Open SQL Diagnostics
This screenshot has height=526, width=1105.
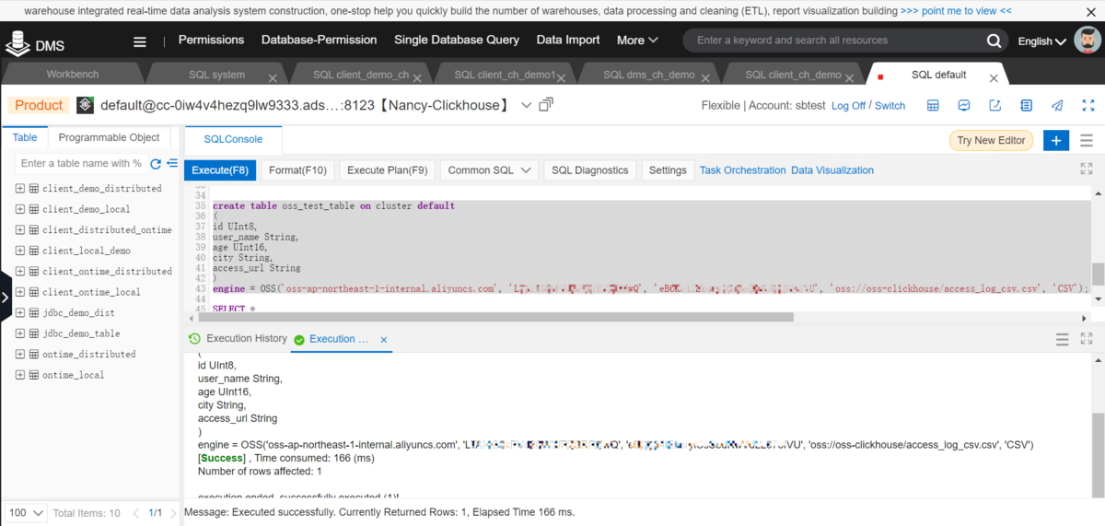(x=589, y=170)
